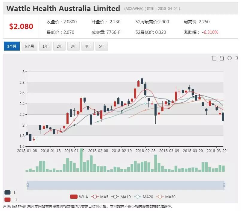Grab the right handle of zoom slider
Image resolution: width=241 pixels, height=211 pixels.
click(224, 185)
